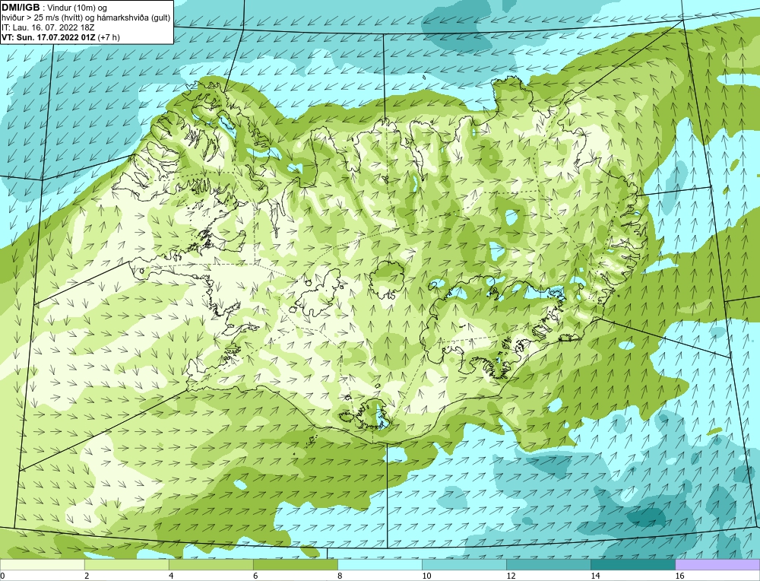Click the legend scale label '4'
Image resolution: width=760 pixels, height=581 pixels.
tap(171, 576)
